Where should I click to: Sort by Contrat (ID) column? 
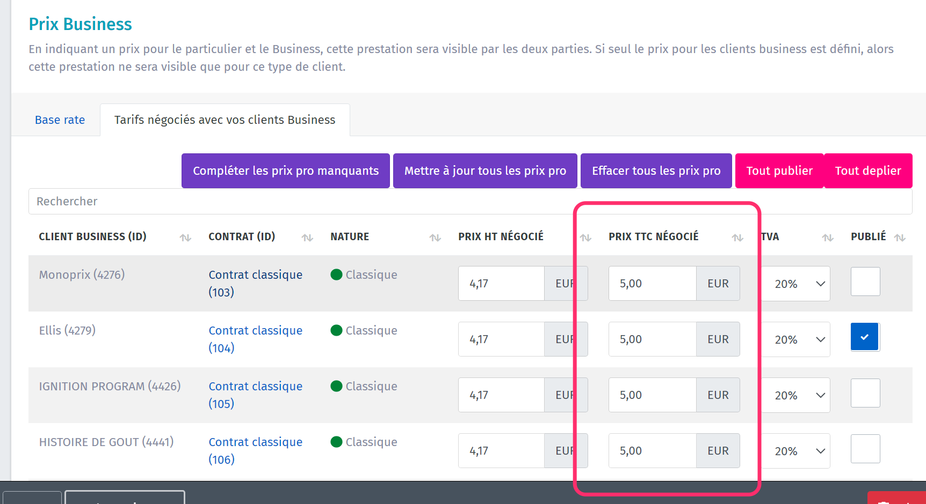(307, 238)
